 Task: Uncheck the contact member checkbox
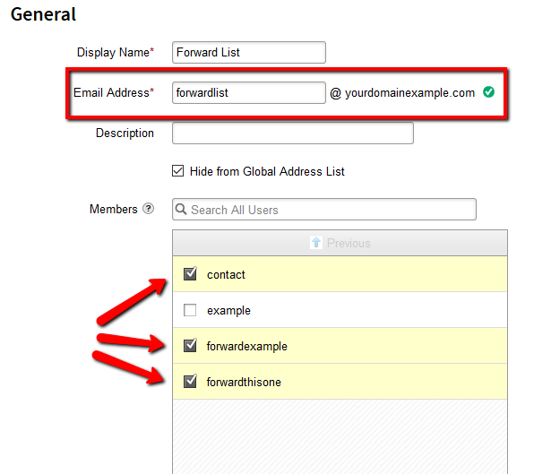pos(190,273)
